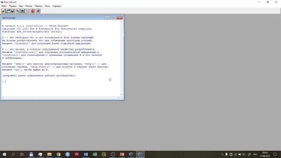Open File Explorer from the taskbar
This screenshot has width=281, height=158.
pyautogui.click(x=50, y=154)
